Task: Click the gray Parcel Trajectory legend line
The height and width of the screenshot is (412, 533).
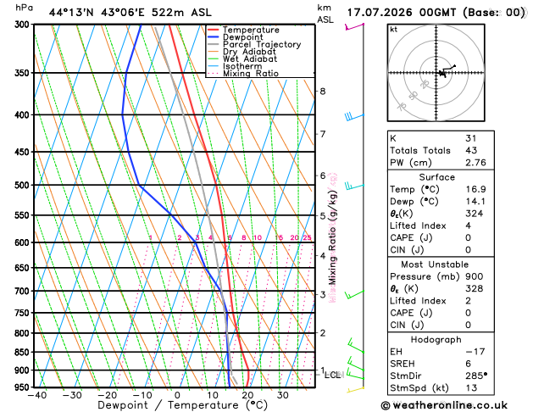Action: [214, 45]
